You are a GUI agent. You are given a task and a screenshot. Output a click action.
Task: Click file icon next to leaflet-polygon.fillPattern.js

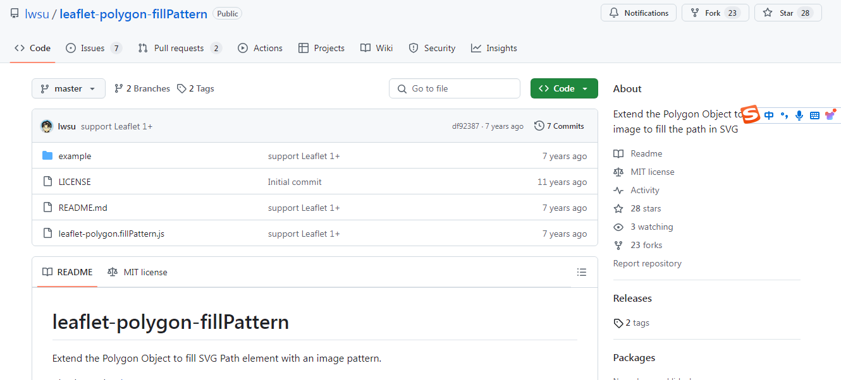pos(47,234)
